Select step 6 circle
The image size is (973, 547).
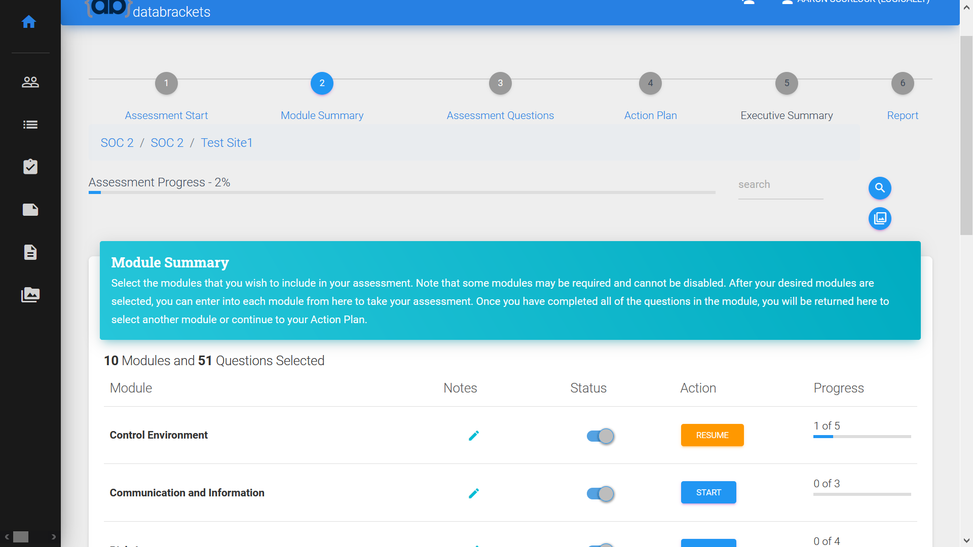pyautogui.click(x=903, y=83)
